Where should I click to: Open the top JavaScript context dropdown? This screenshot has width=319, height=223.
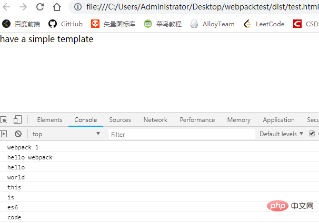66,134
